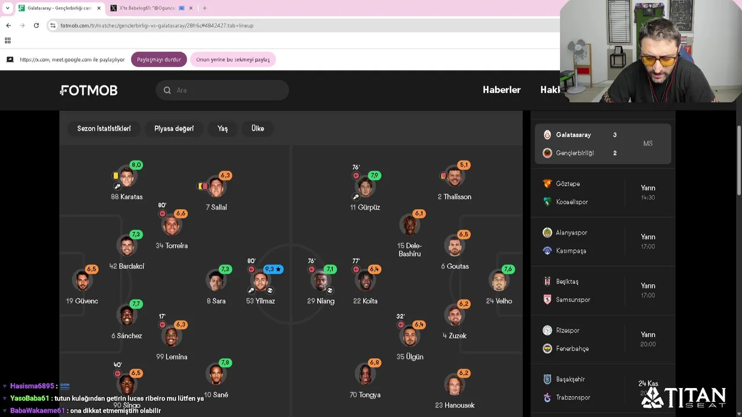Click Onun yerine bu sekmeyi paylaş

click(x=233, y=60)
